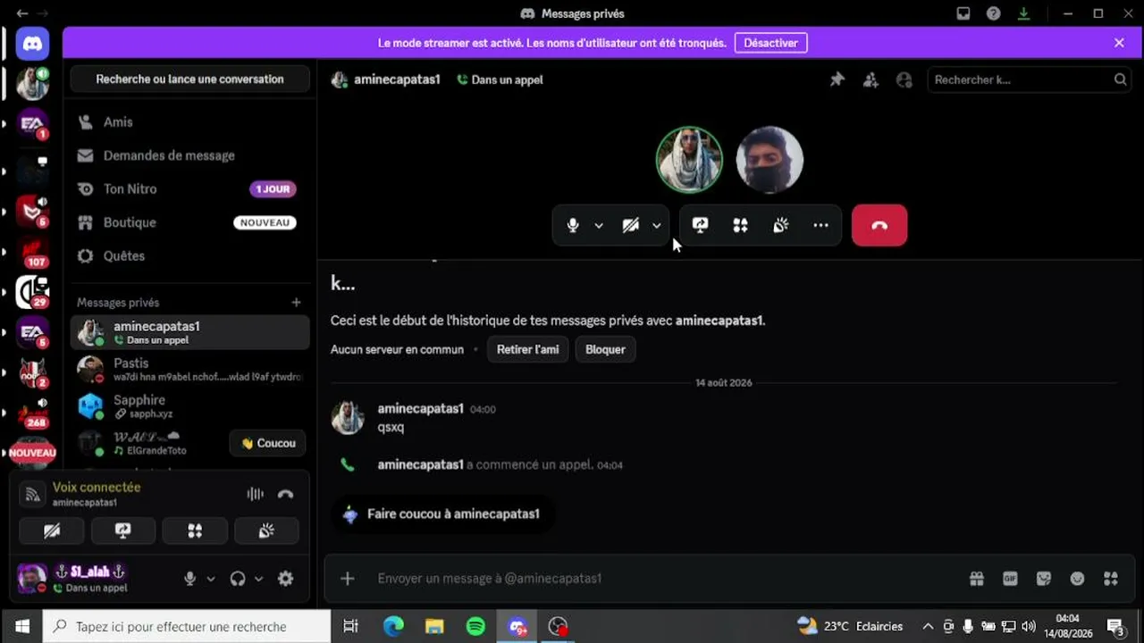Send a gift via the gift icon
This screenshot has width=1144, height=643.
(977, 579)
